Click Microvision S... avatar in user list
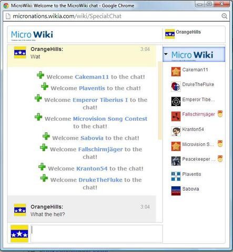 [176, 146]
